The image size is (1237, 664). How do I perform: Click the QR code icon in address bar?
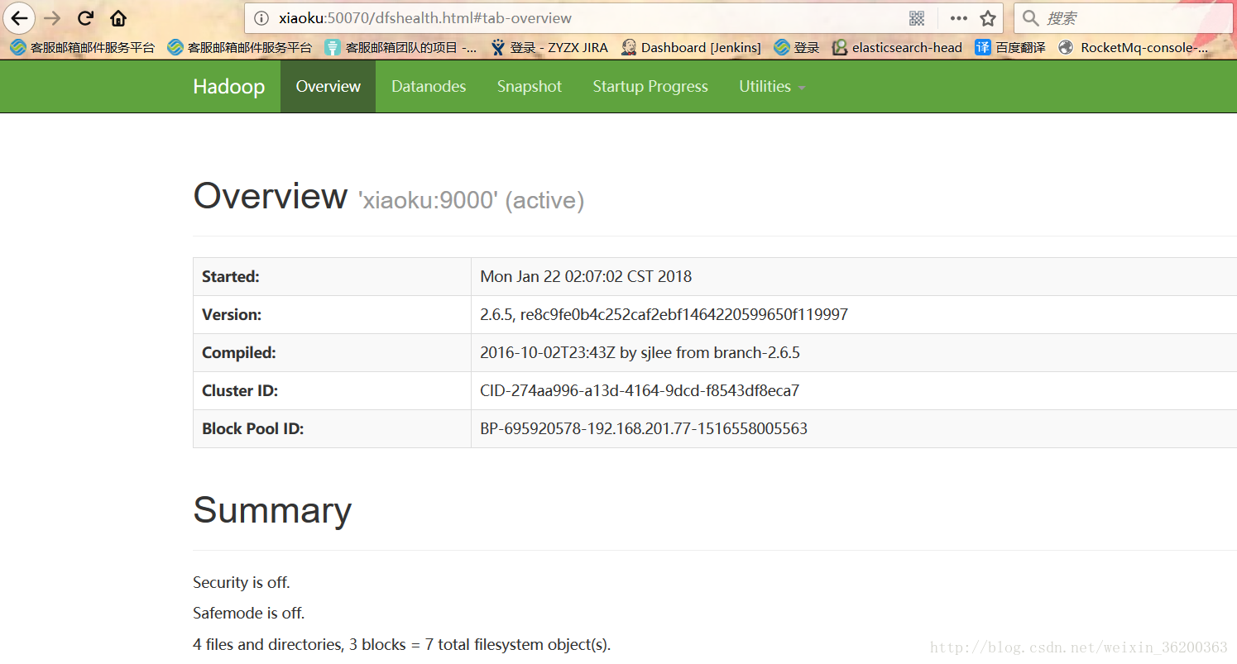pyautogui.click(x=916, y=18)
